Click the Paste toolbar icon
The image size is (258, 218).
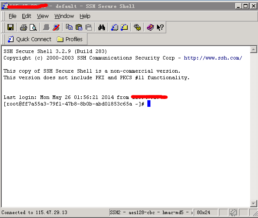[x=79, y=27]
